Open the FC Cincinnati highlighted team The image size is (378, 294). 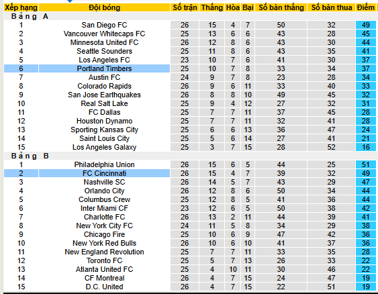[x=104, y=173]
